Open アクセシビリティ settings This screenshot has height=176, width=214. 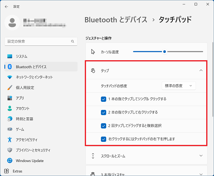tap(41, 139)
